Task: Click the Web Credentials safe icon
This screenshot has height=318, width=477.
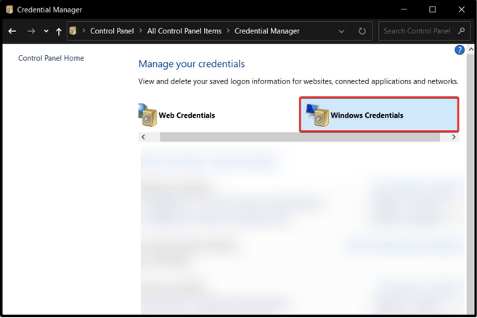Action: [147, 115]
